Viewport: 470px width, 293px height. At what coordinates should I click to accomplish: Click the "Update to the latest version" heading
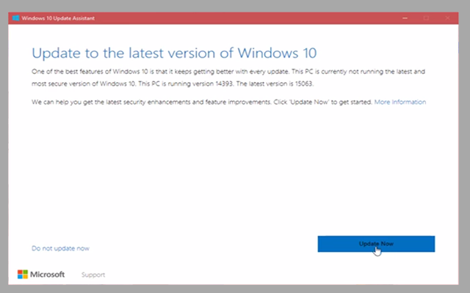(173, 53)
